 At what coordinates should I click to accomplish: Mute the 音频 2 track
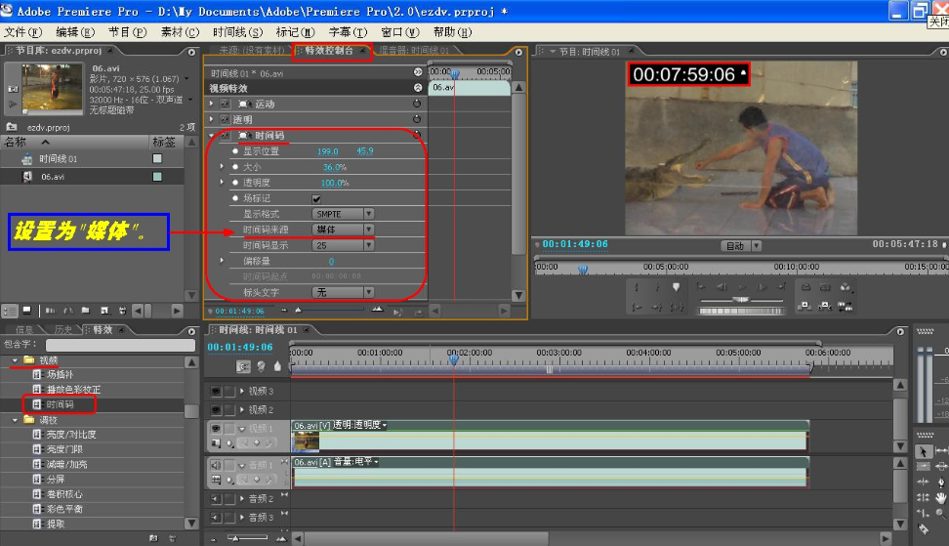(216, 499)
